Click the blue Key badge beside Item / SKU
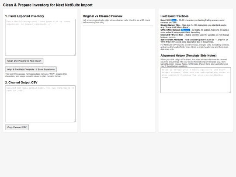This screenshot has height=177, width=236. (174, 20)
